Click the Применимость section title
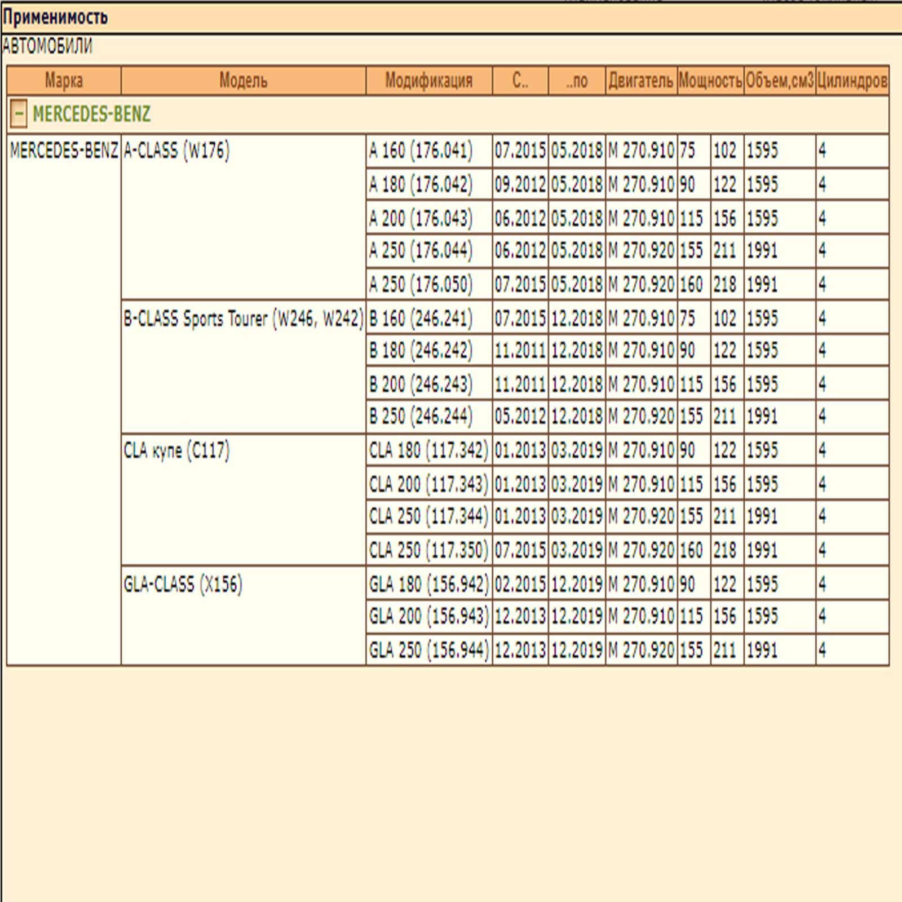902x902 pixels. coord(55,17)
